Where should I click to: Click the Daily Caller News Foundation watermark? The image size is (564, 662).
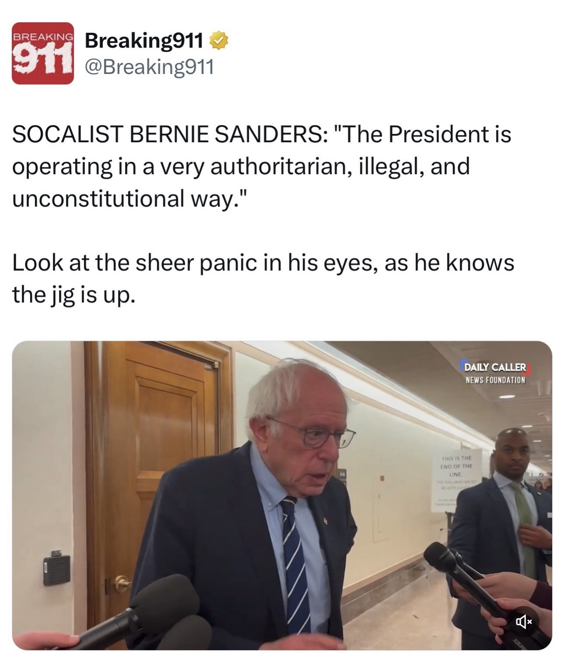click(495, 372)
